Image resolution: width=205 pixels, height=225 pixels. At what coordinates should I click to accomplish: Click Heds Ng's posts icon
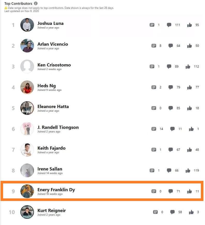pyautogui.click(x=154, y=87)
